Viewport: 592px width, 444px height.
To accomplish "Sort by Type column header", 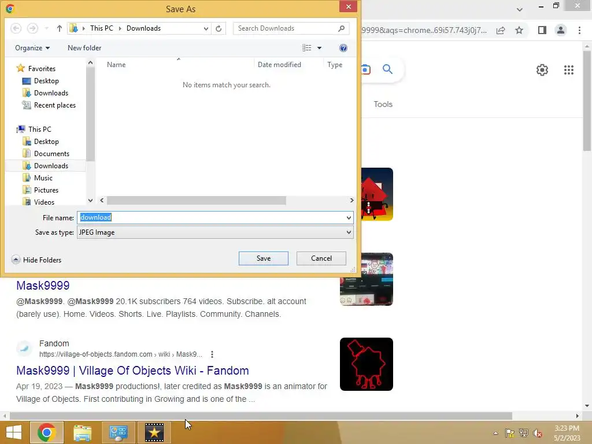I will [335, 65].
